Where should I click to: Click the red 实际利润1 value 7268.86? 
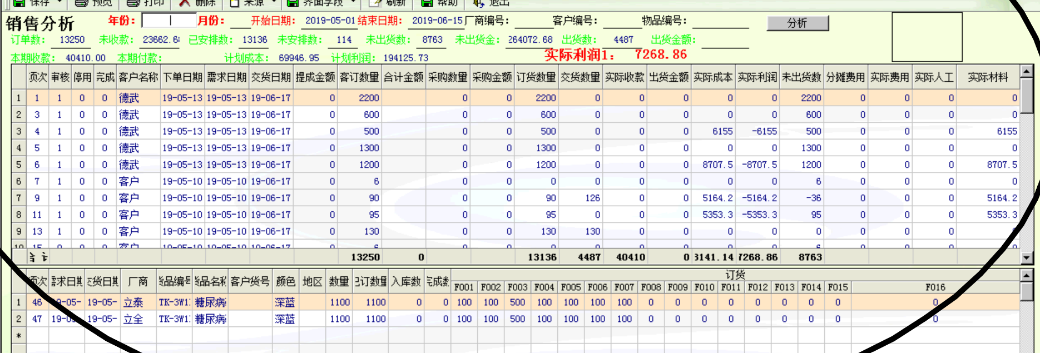pyautogui.click(x=661, y=54)
